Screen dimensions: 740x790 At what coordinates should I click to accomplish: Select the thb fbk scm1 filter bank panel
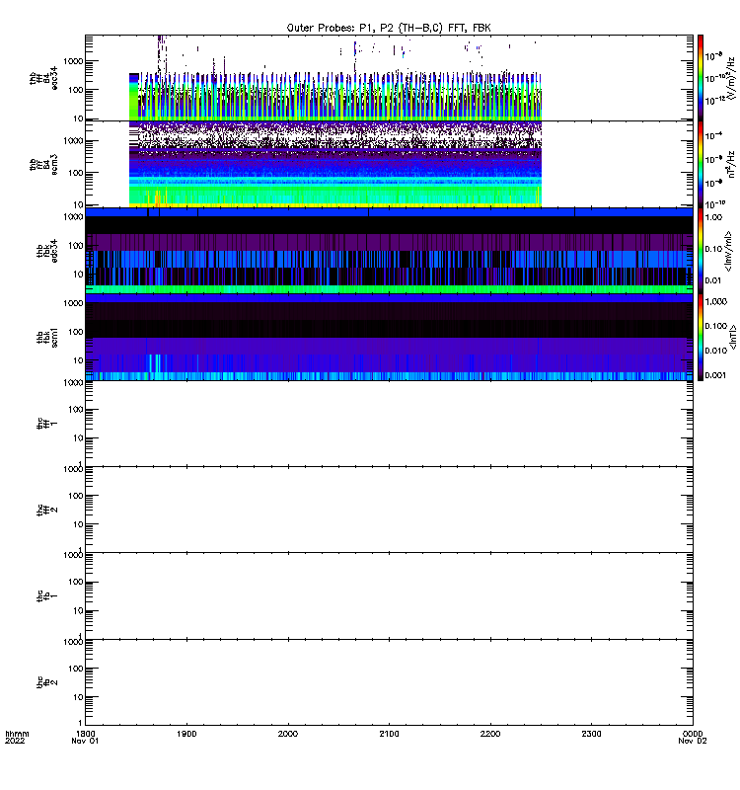pos(389,337)
